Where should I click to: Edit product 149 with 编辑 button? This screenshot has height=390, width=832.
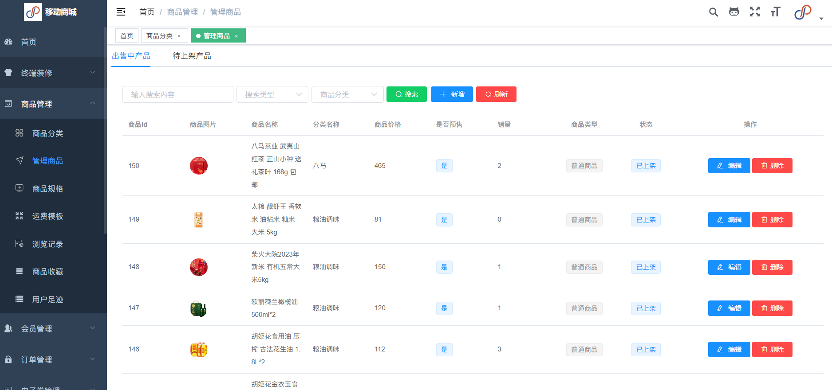729,220
